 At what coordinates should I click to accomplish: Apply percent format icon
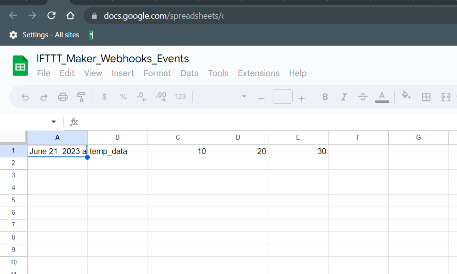(x=123, y=97)
